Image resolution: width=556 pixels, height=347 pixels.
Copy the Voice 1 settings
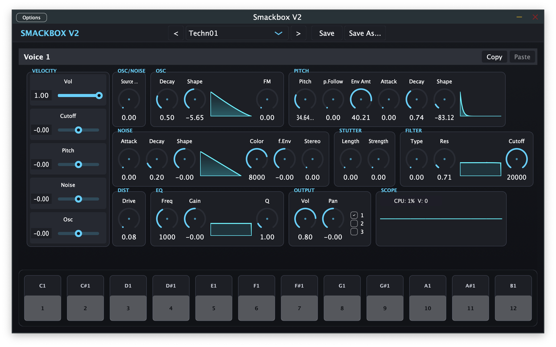coord(494,57)
